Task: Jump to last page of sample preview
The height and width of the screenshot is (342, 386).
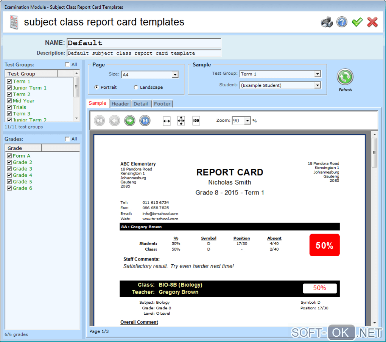Action: (145, 121)
